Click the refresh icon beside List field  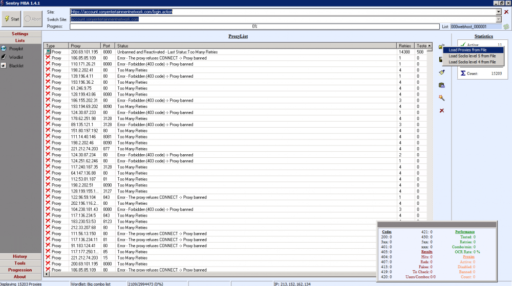pyautogui.click(x=506, y=27)
